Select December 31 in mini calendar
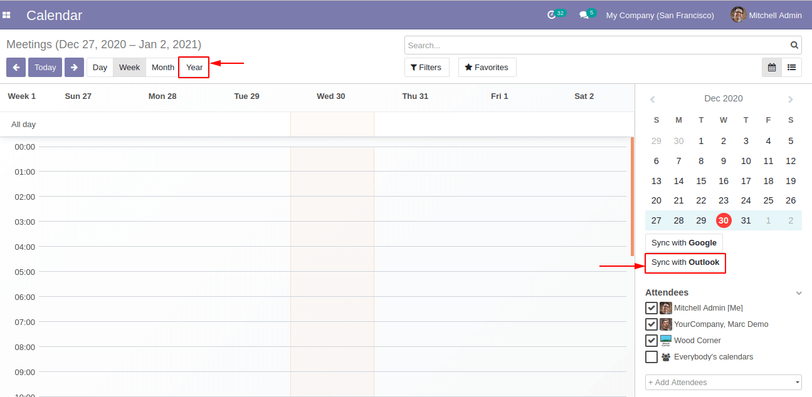Screen dimensions: 812x397 (x=746, y=220)
